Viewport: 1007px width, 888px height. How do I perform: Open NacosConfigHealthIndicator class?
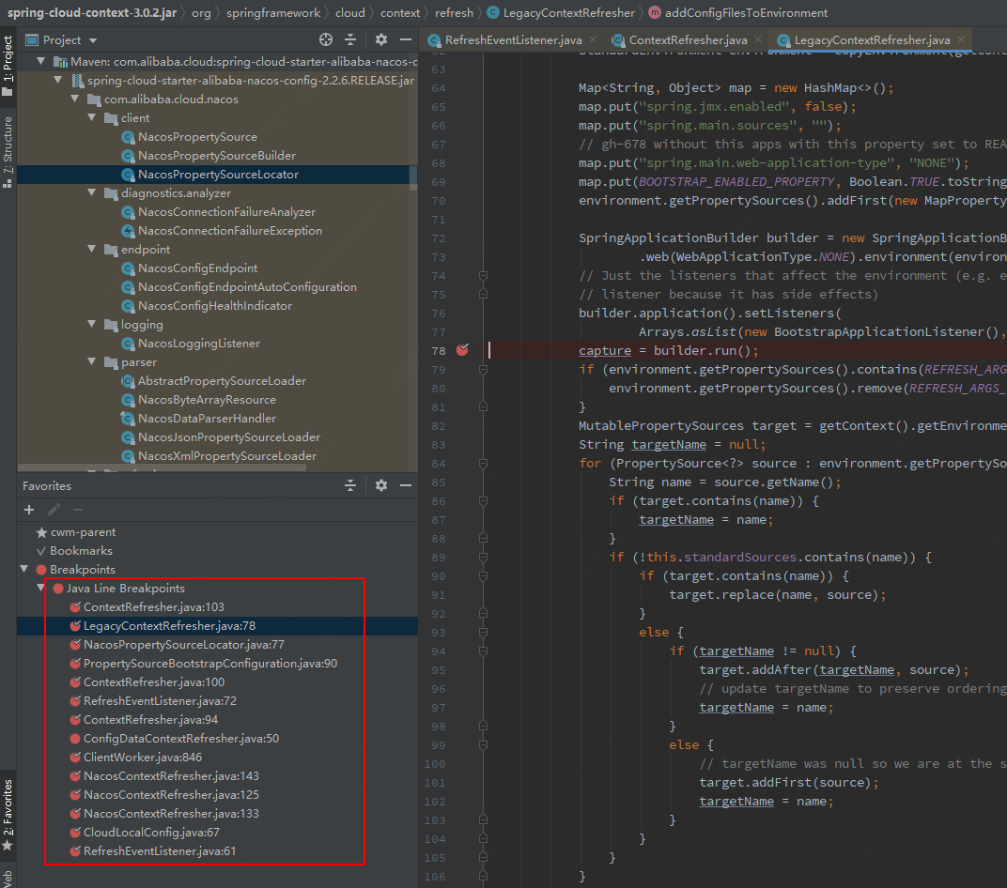(x=215, y=305)
